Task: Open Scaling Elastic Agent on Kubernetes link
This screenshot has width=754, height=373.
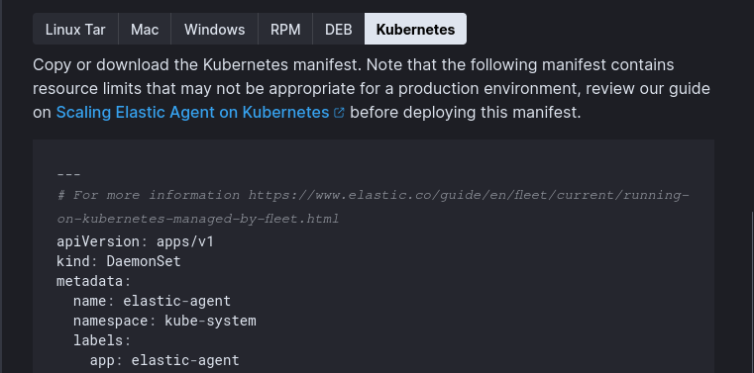Action: (x=192, y=113)
